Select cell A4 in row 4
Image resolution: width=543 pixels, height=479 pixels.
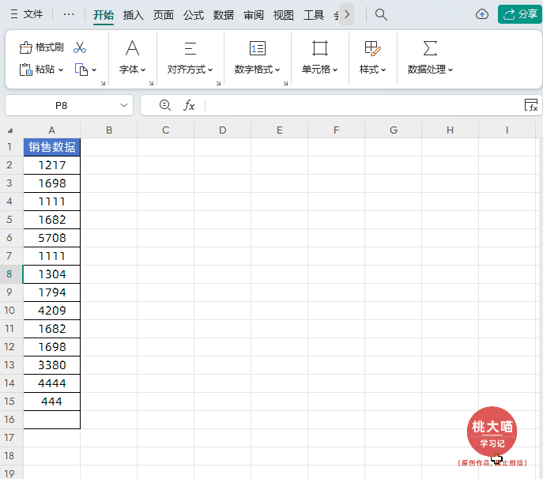pos(52,202)
